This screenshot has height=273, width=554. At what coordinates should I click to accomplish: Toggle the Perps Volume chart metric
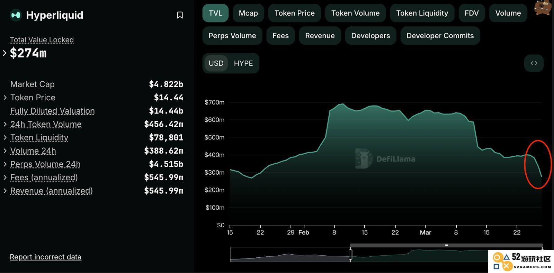pyautogui.click(x=232, y=36)
